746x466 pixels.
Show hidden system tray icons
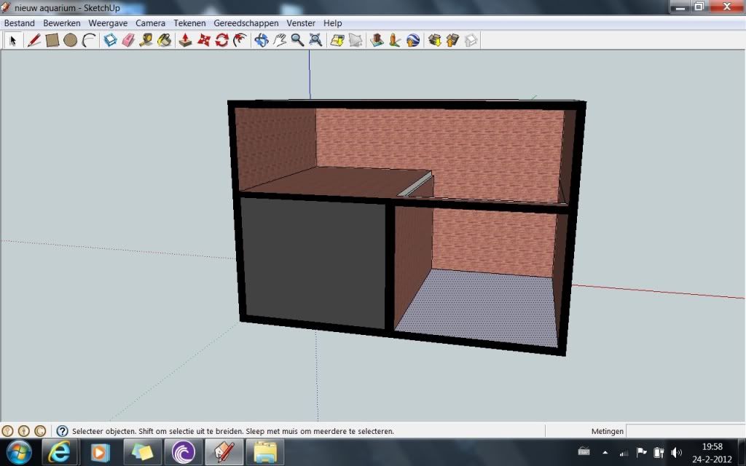[605, 453]
